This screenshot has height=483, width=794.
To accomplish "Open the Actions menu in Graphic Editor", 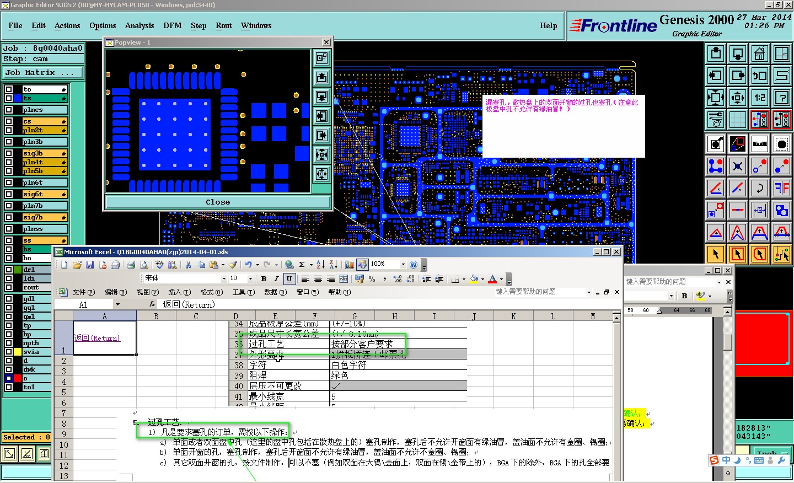I will click(67, 25).
